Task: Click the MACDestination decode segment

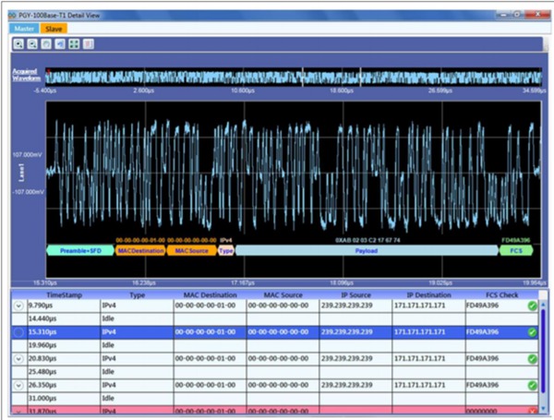Action: (141, 251)
